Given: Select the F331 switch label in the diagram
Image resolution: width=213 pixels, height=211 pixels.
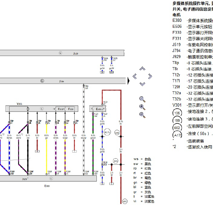Looking at the screenshot, I should (61, 109).
